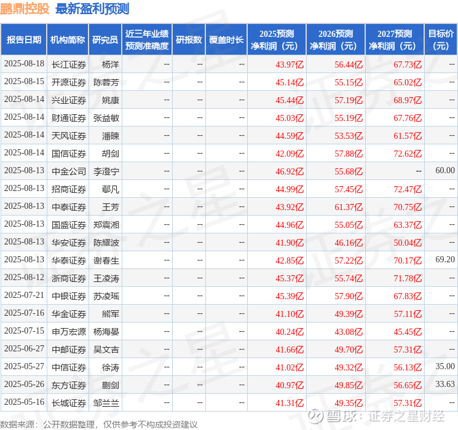Click the 东方证券 institution cell
Viewport: 458px width, 430px height.
69,385
